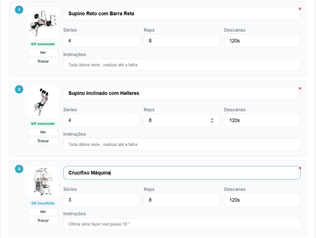Click Ver under Crucifixo Máquina GIF

coord(43,212)
